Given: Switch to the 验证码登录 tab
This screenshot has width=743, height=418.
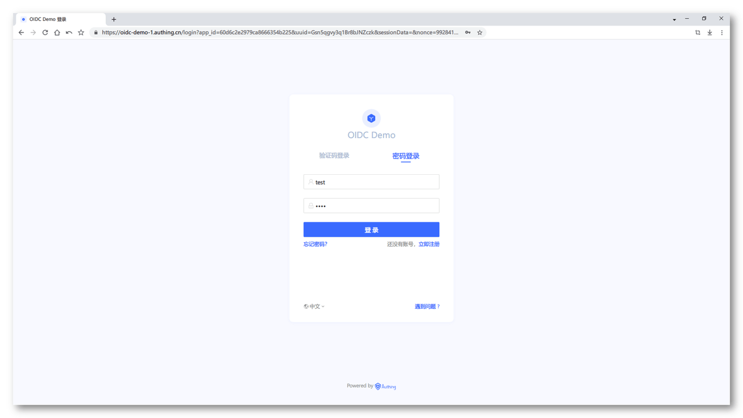Looking at the screenshot, I should tap(334, 156).
